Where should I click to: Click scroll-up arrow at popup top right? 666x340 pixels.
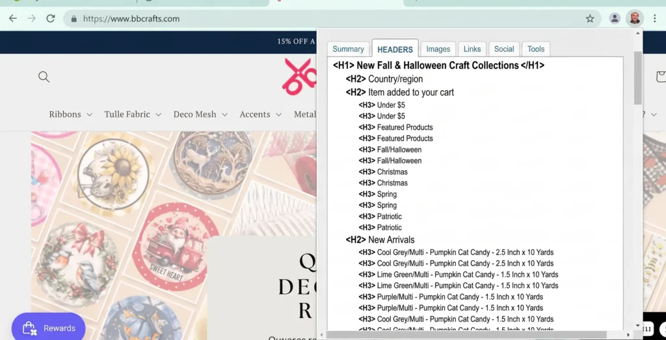coord(637,34)
